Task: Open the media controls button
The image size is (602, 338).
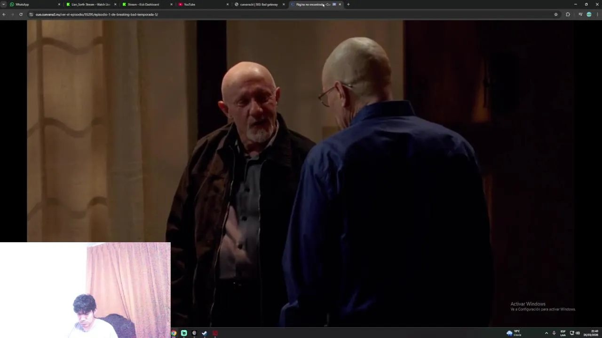Action: (x=580, y=15)
